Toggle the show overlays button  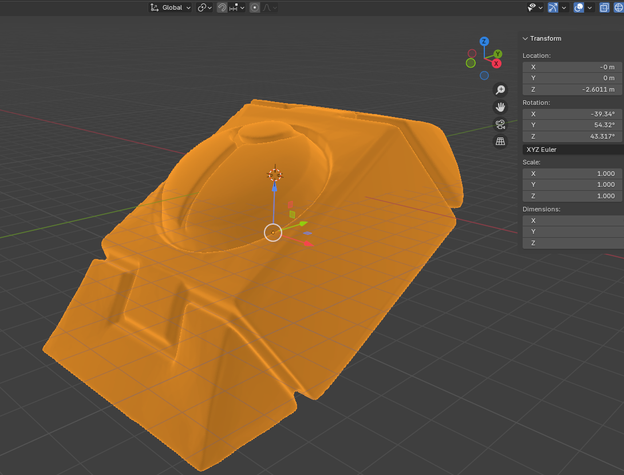click(x=579, y=7)
